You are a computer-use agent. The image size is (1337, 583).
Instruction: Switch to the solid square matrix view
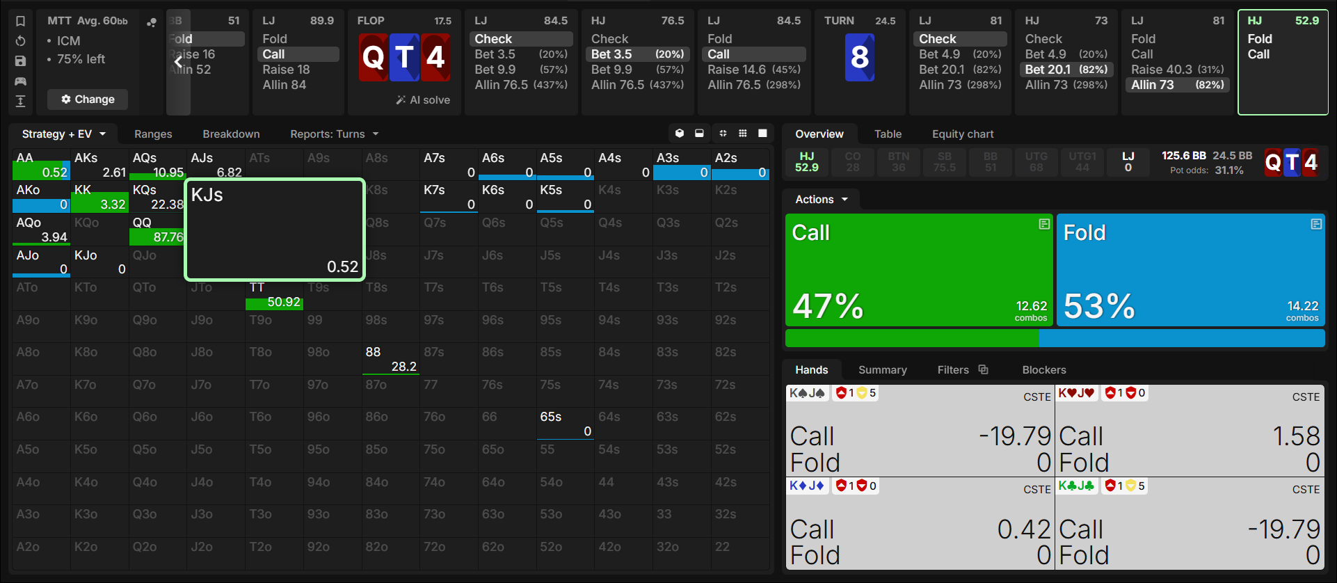pyautogui.click(x=762, y=134)
